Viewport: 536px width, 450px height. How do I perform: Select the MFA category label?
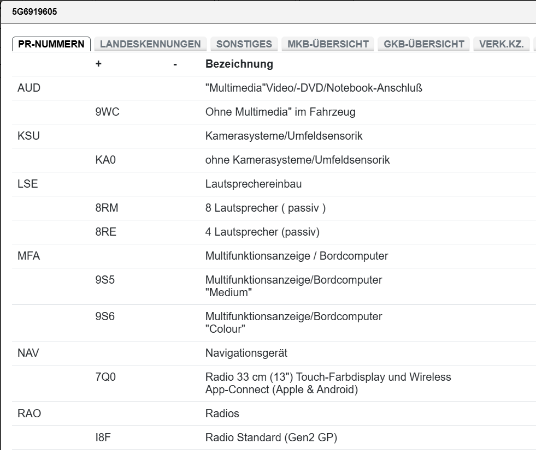pyautogui.click(x=29, y=256)
